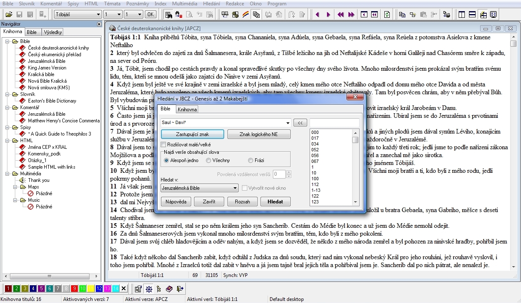Select bright red color swatch number 9

coord(74,289)
